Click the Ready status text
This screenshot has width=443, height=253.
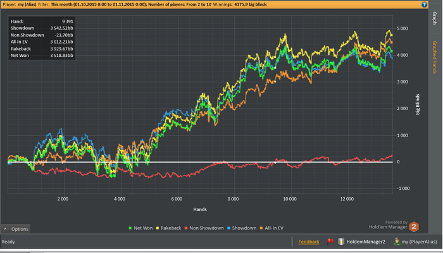[8, 242]
